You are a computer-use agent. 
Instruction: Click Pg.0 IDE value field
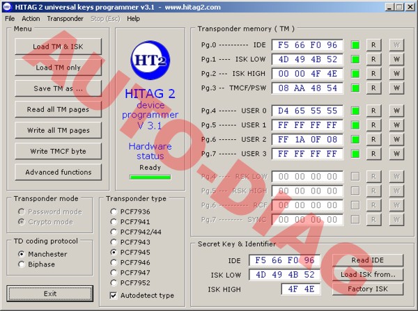pos(307,45)
